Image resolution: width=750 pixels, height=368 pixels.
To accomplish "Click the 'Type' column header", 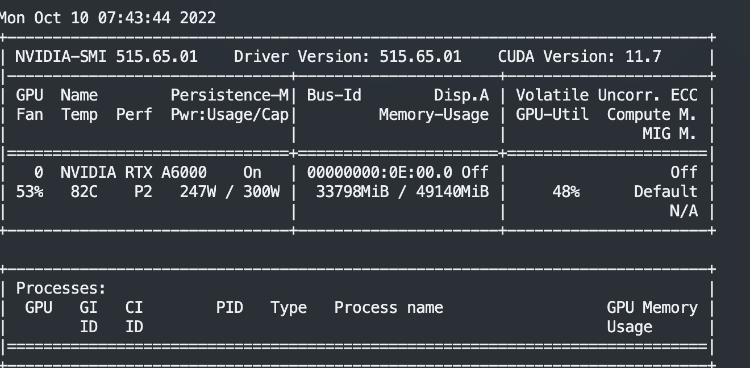I will point(289,308).
